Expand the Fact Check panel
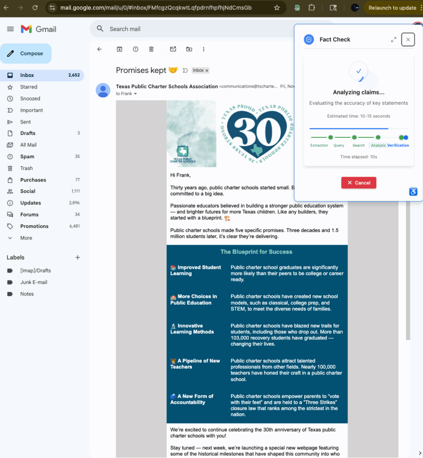This screenshot has width=423, height=458. [x=394, y=39]
